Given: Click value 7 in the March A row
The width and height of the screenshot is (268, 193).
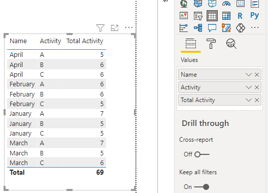Looking at the screenshot, I should [102, 143].
